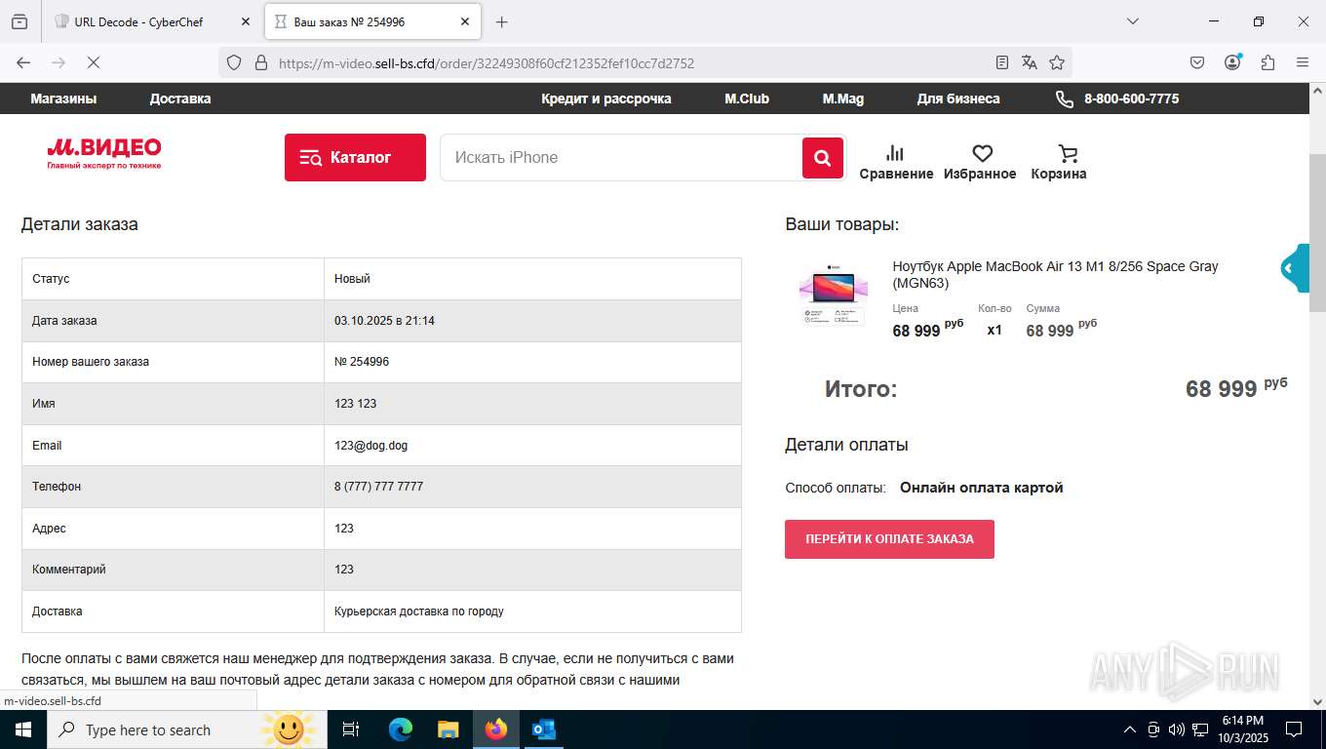
Task: Bookmark this page star icon
Action: click(1057, 62)
